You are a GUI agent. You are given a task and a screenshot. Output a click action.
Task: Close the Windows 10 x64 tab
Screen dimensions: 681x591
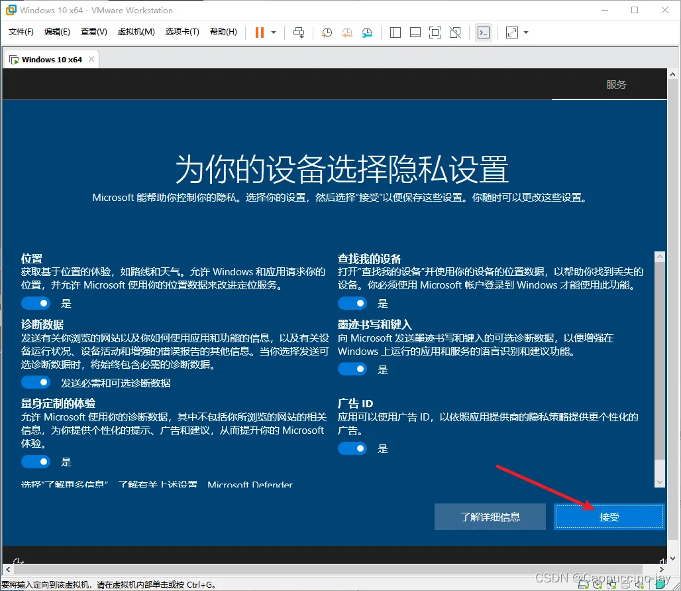pos(91,59)
